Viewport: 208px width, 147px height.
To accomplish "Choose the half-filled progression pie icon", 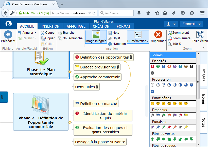I will point(175,85).
